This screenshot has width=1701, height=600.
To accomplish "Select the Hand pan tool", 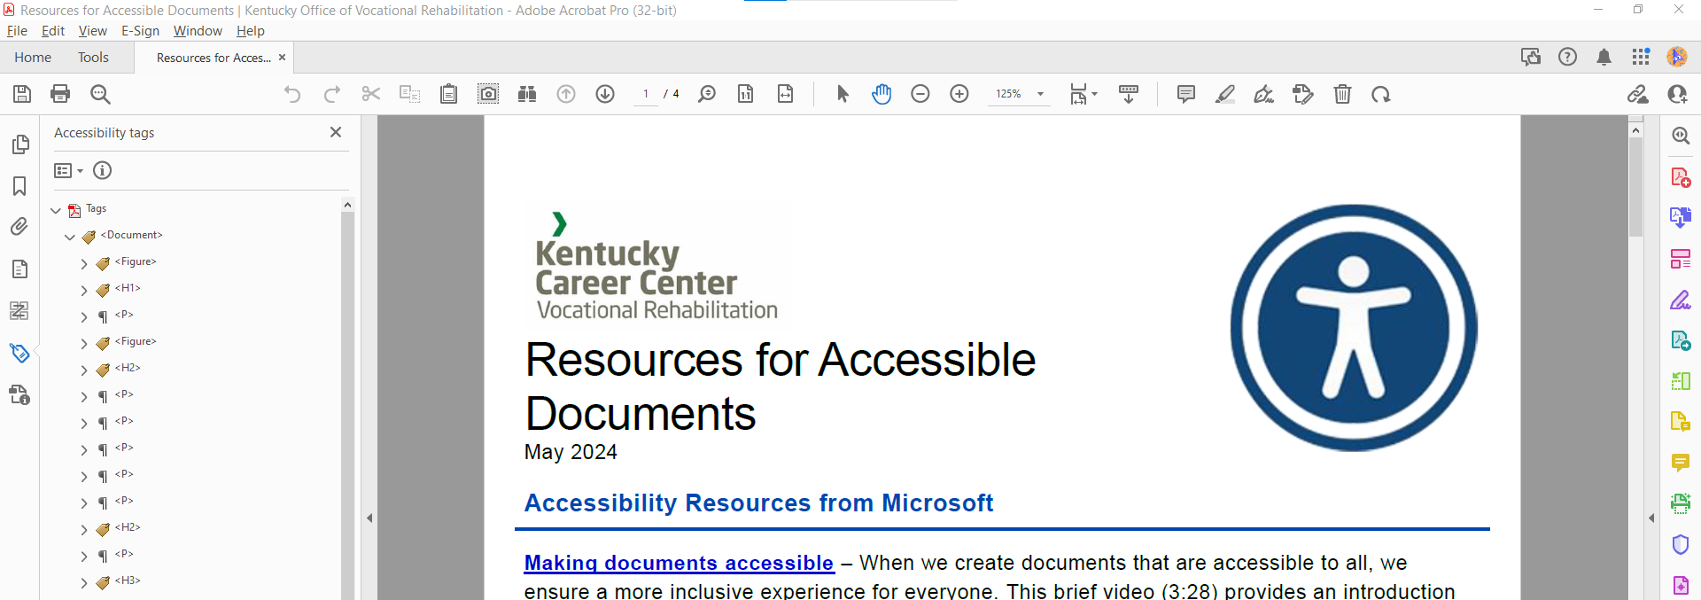I will pyautogui.click(x=882, y=94).
